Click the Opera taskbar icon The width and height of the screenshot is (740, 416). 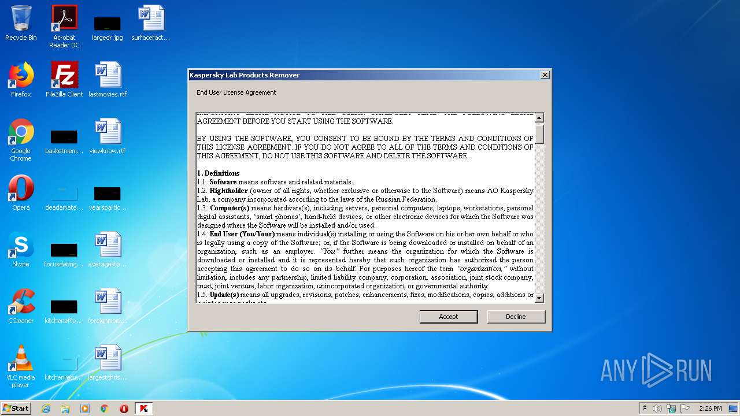click(x=124, y=408)
